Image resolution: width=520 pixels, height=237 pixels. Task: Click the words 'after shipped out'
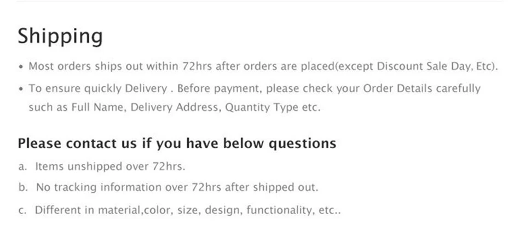271,187
